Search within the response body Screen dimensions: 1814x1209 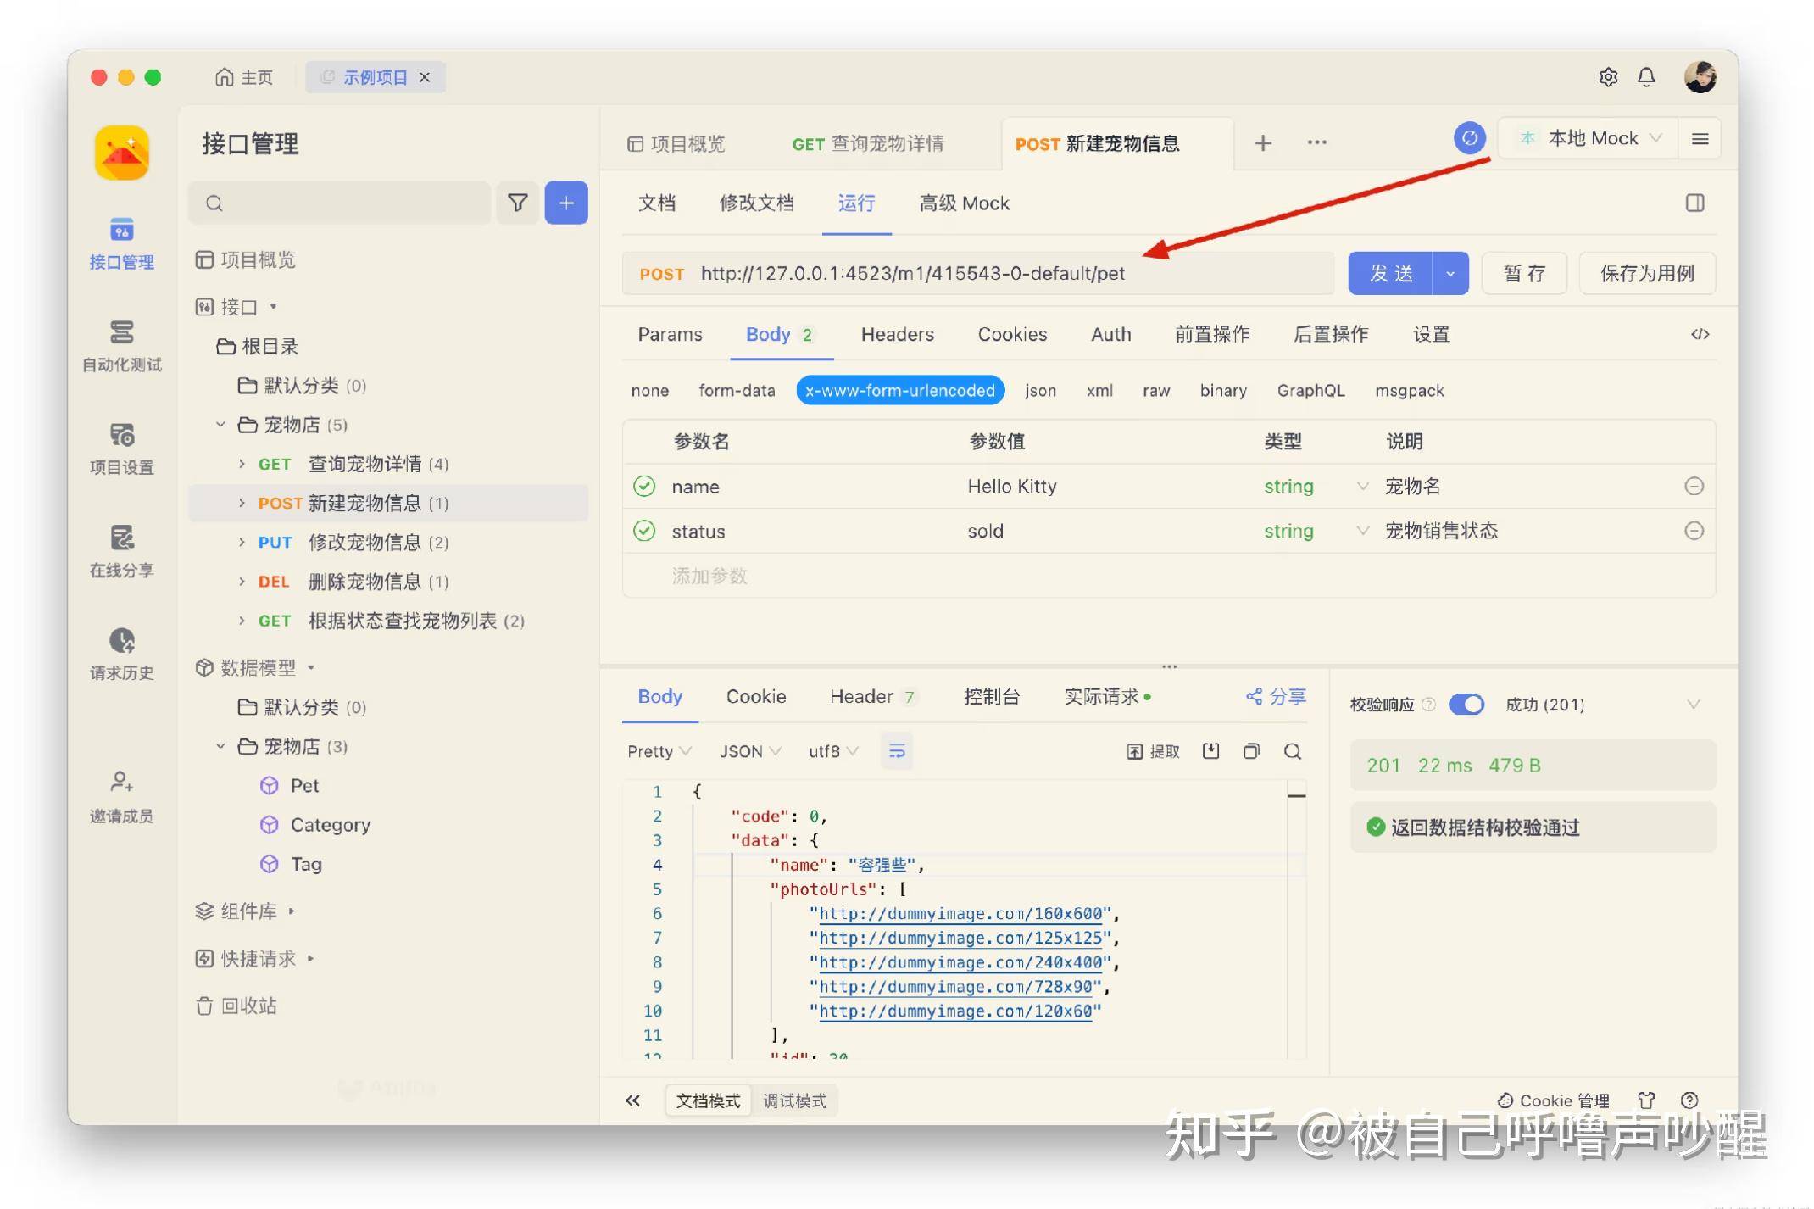click(1293, 751)
